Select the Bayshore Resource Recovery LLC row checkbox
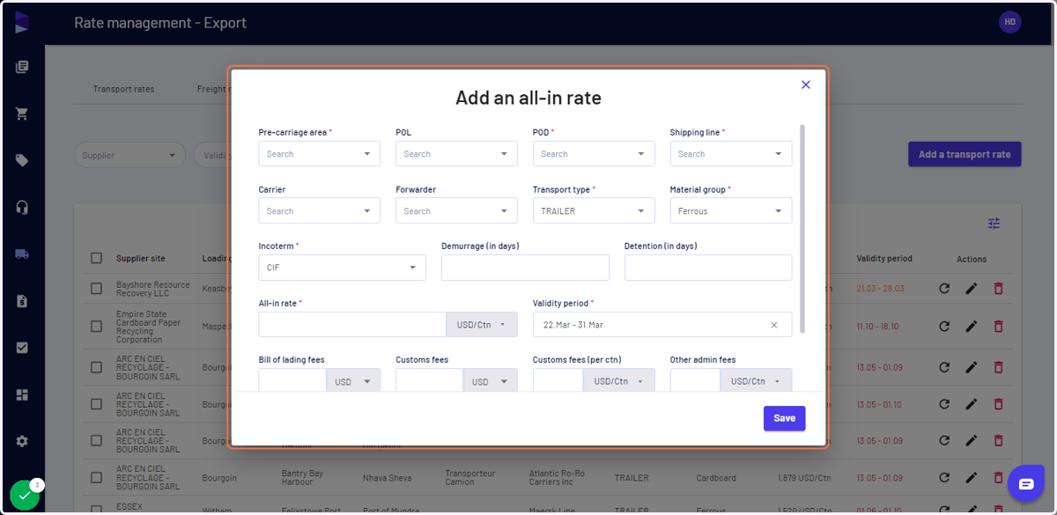 click(96, 289)
